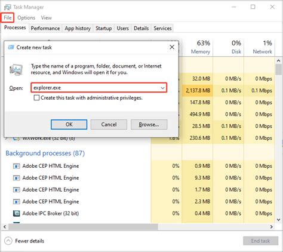The height and width of the screenshot is (252, 283).
Task: Click the vertical scrollbar up arrow
Action: pyautogui.click(x=279, y=60)
